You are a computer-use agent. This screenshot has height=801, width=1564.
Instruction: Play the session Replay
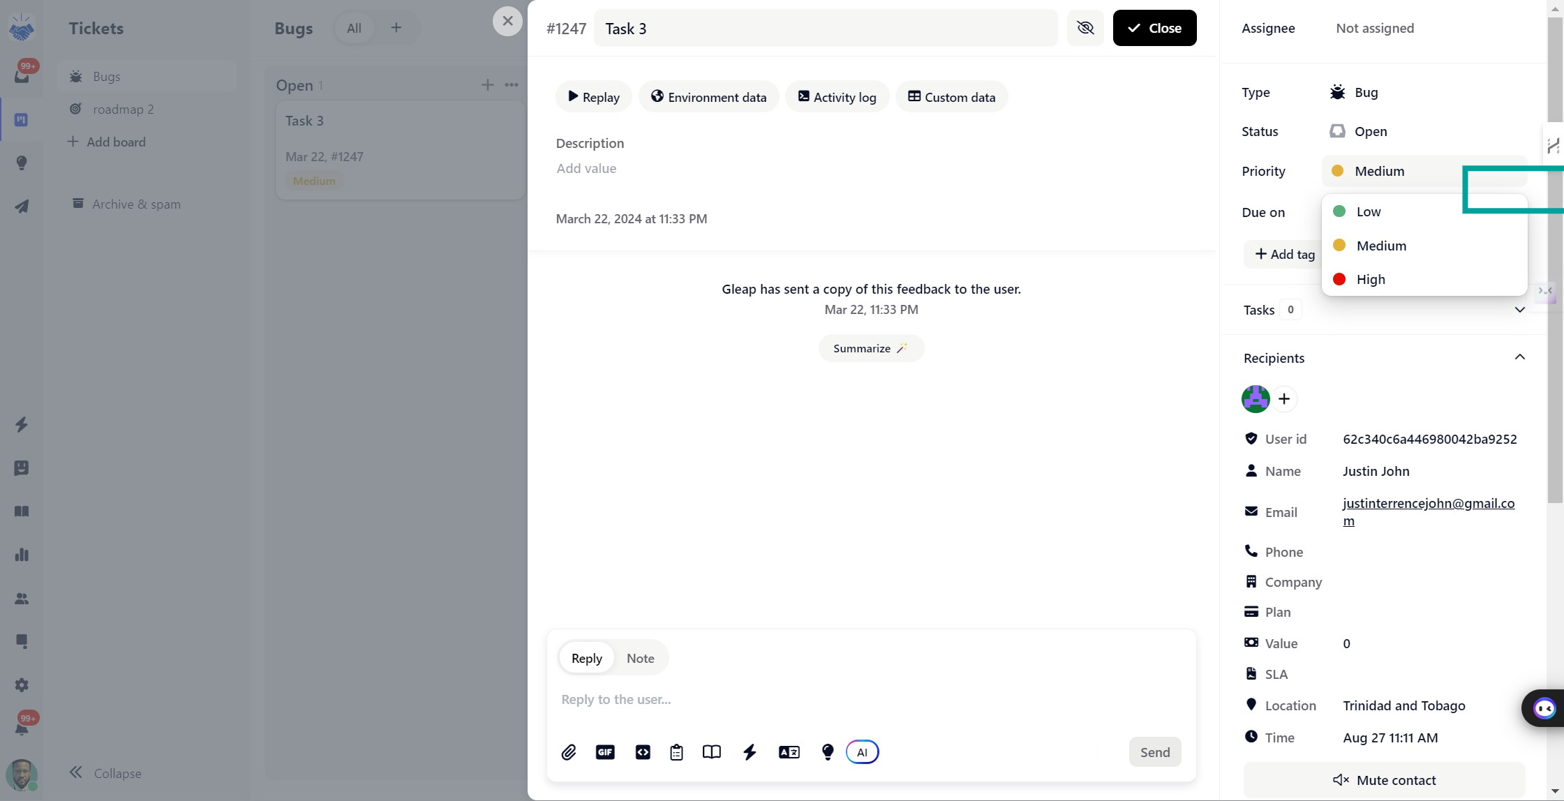coord(593,97)
